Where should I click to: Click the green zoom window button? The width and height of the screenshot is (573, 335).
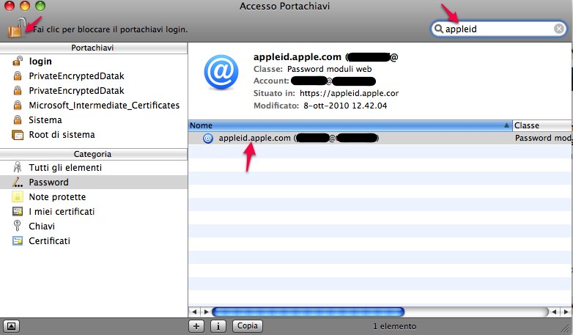[x=40, y=6]
